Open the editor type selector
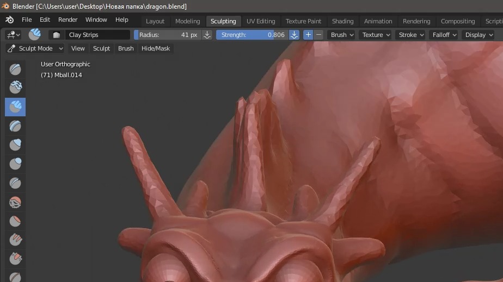This screenshot has height=282, width=503. pos(14,35)
